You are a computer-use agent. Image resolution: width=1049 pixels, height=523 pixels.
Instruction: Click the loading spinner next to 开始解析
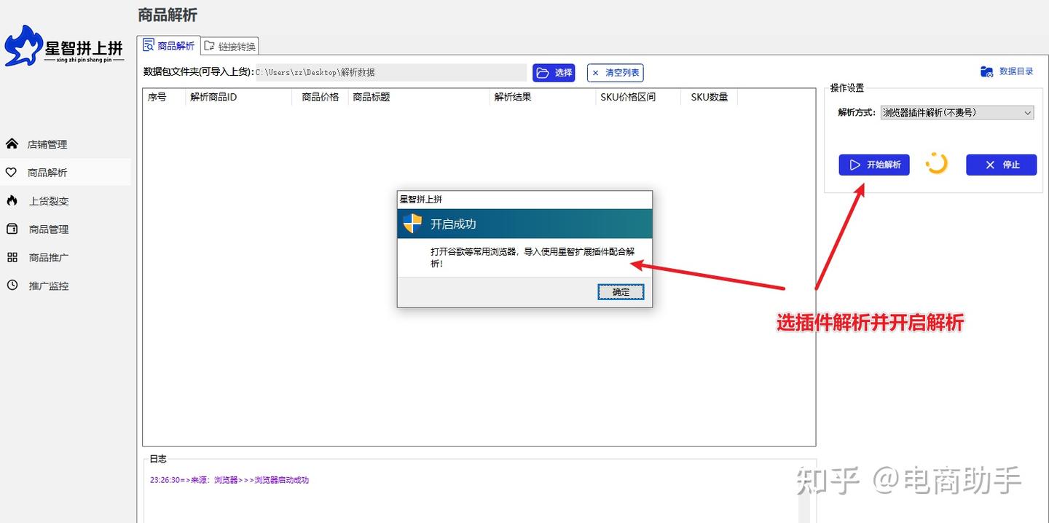click(x=936, y=164)
